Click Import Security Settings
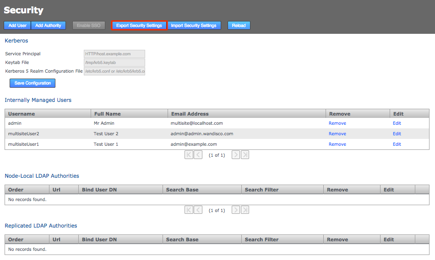Screen dimensions: 435x260 194,26
